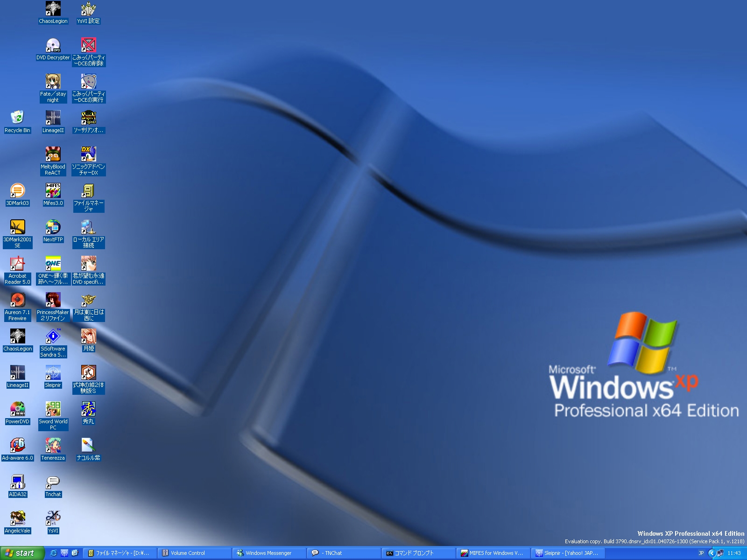Select the Ad-aware 6.0 icon
Screen dimensions: 747x560
click(17, 446)
